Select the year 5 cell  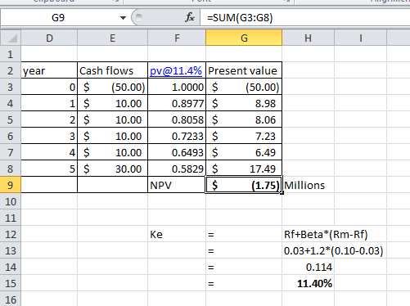[x=49, y=169]
